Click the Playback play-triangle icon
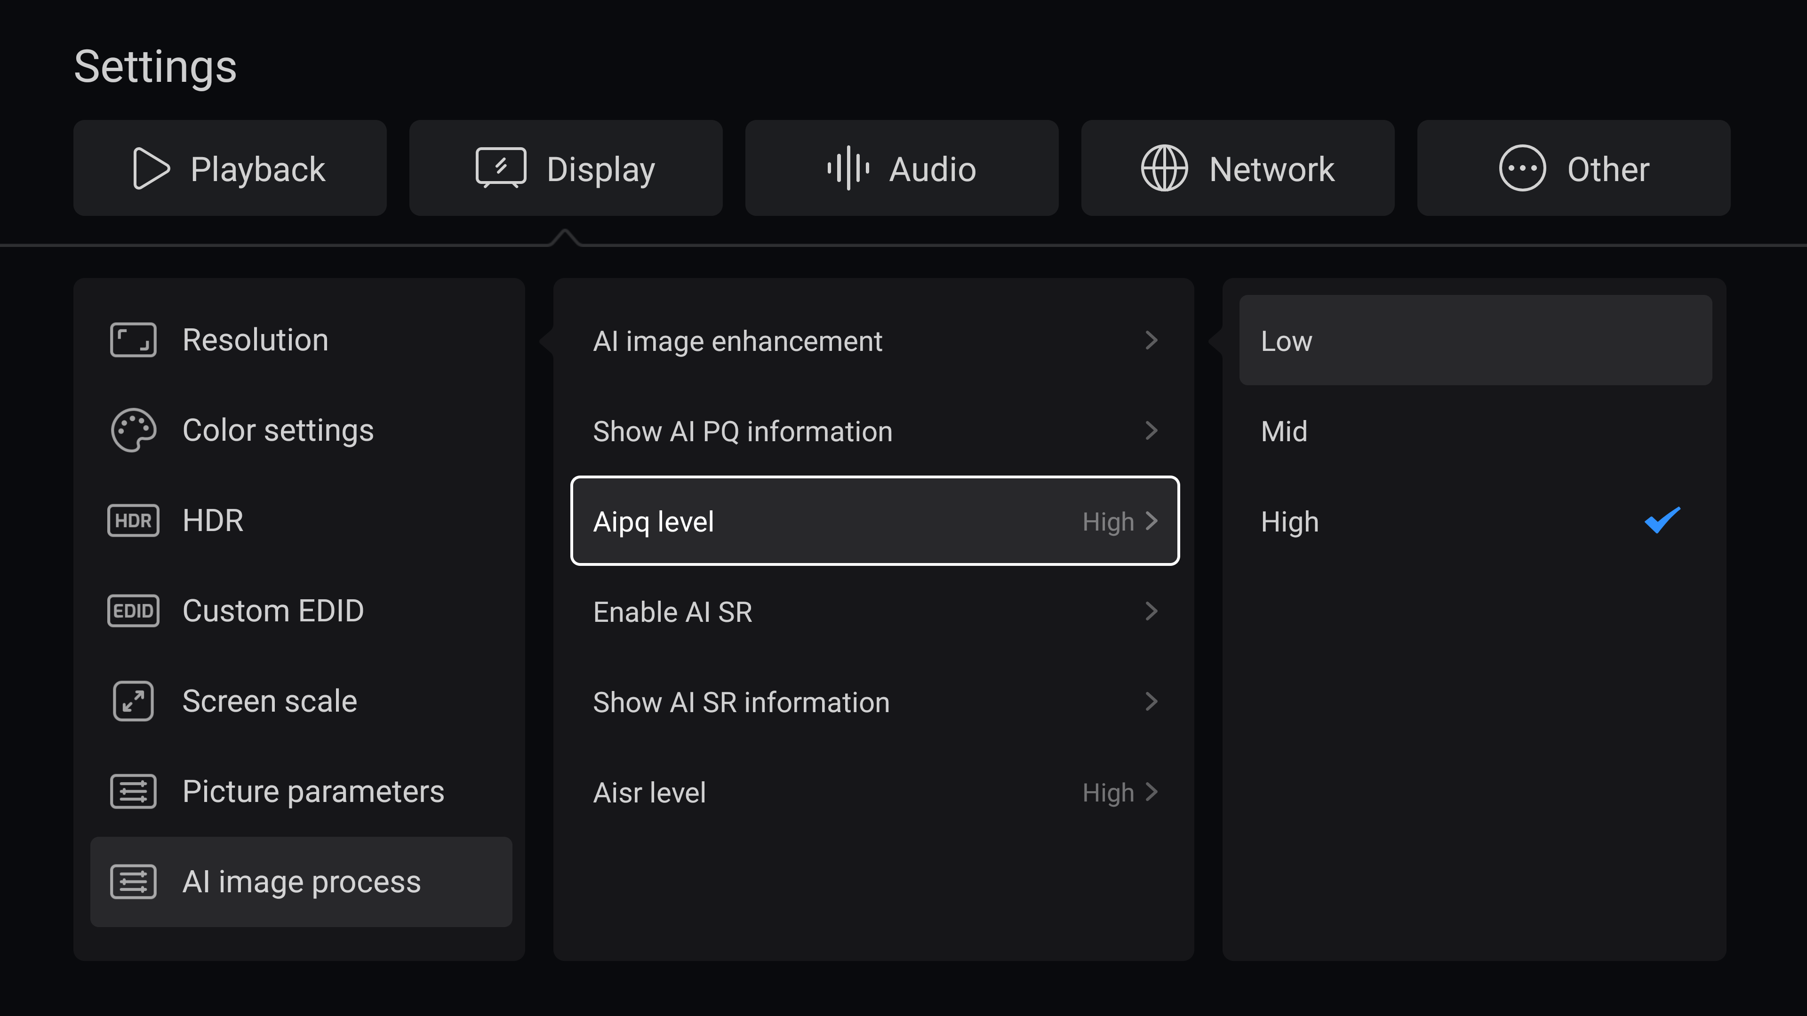Viewport: 1807px width, 1016px height. point(151,168)
